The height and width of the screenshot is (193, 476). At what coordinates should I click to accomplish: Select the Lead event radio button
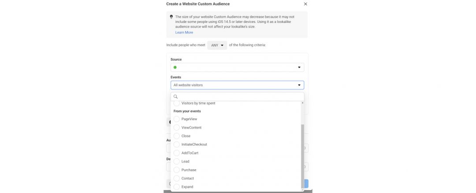(x=177, y=161)
